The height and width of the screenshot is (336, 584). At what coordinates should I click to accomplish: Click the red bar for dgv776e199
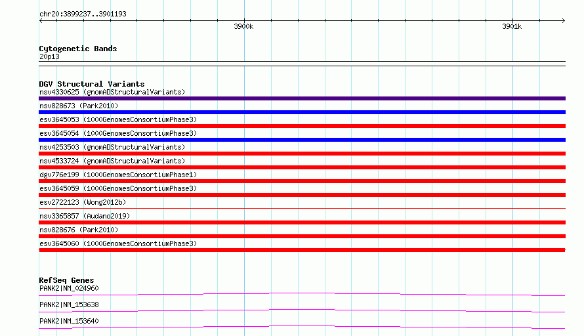tap(302, 181)
